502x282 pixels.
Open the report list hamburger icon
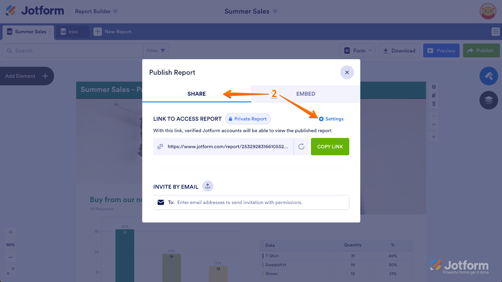495,31
